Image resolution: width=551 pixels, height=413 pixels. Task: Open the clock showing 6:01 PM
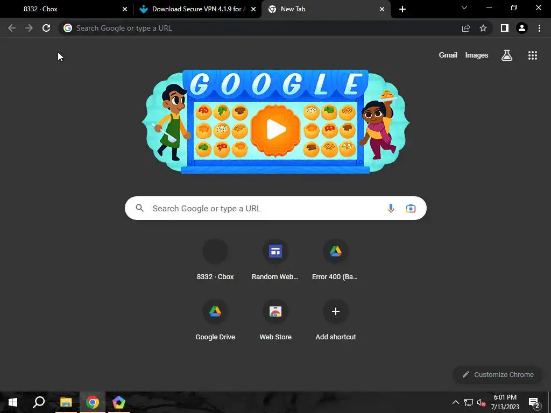pos(505,402)
